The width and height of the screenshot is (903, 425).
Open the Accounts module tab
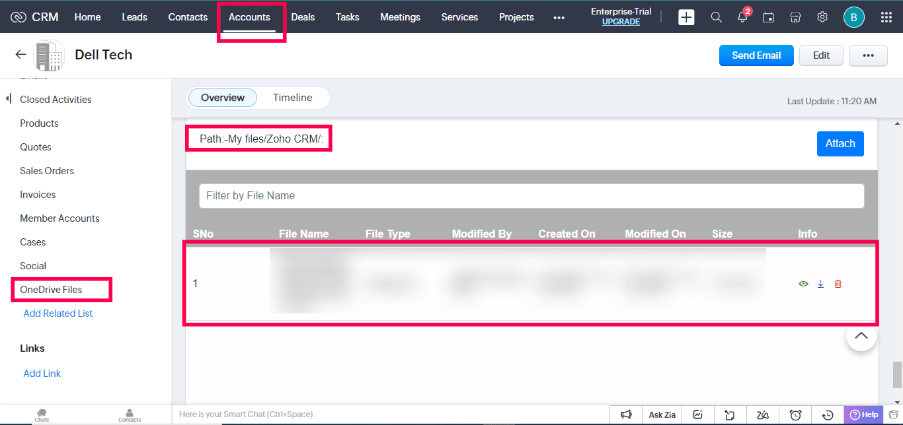click(x=249, y=17)
